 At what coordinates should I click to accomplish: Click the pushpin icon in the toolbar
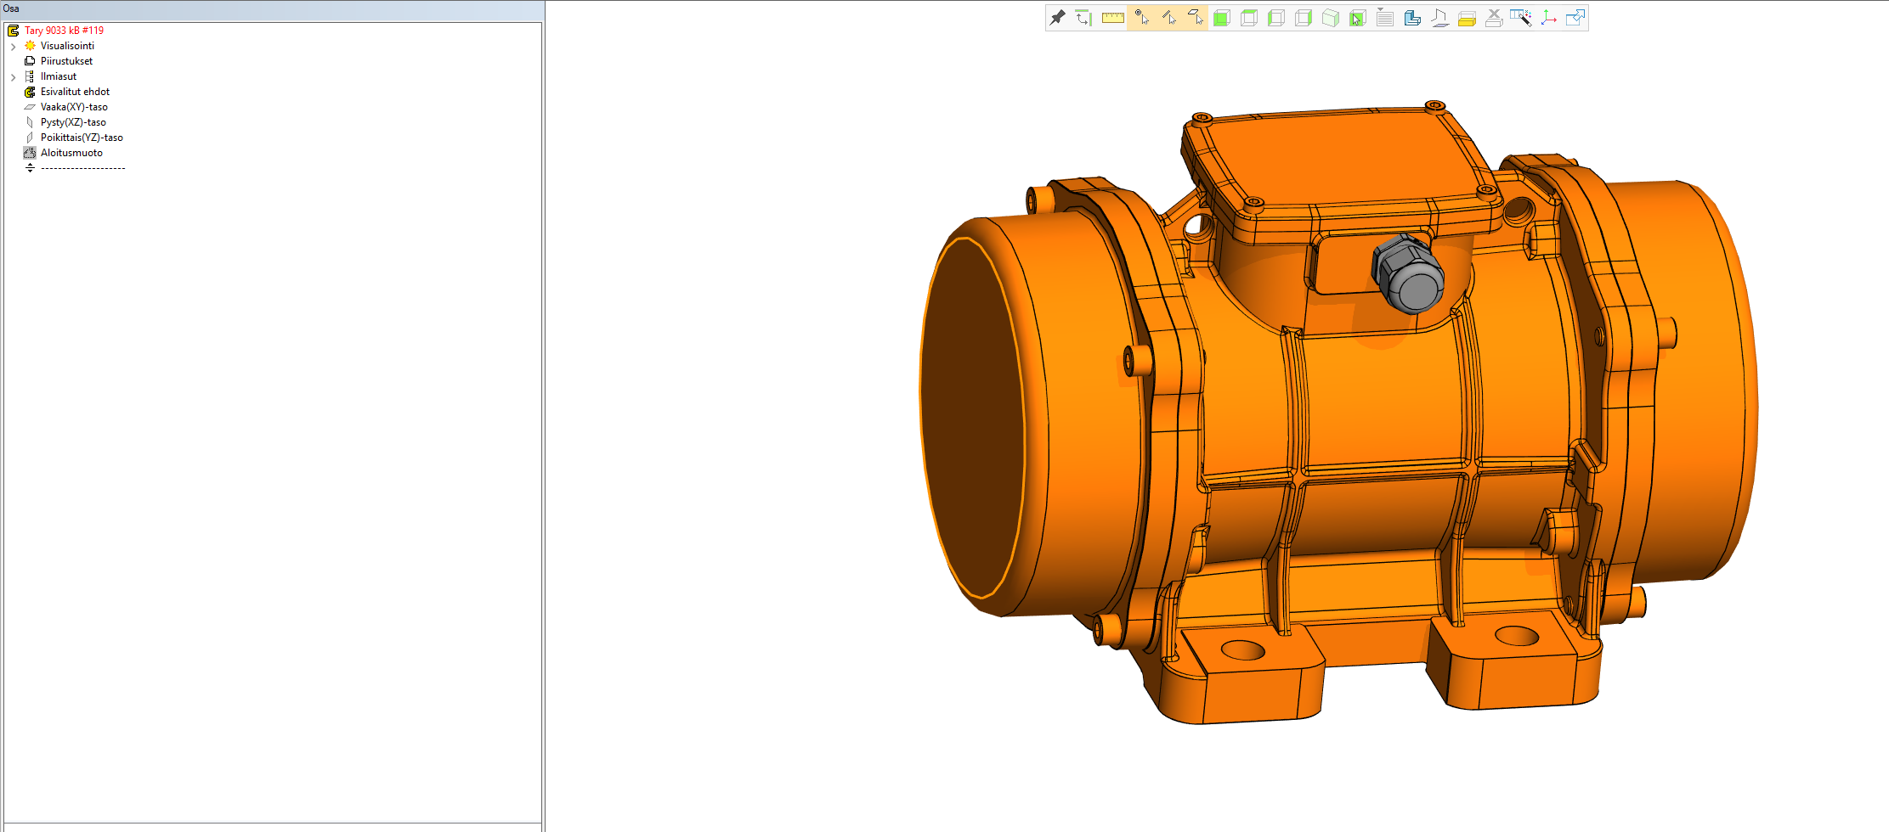(x=1057, y=18)
